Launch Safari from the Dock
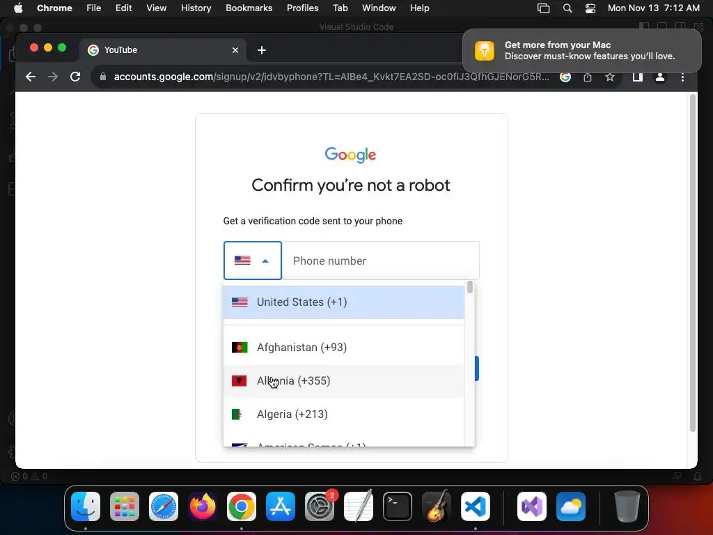 click(x=163, y=506)
